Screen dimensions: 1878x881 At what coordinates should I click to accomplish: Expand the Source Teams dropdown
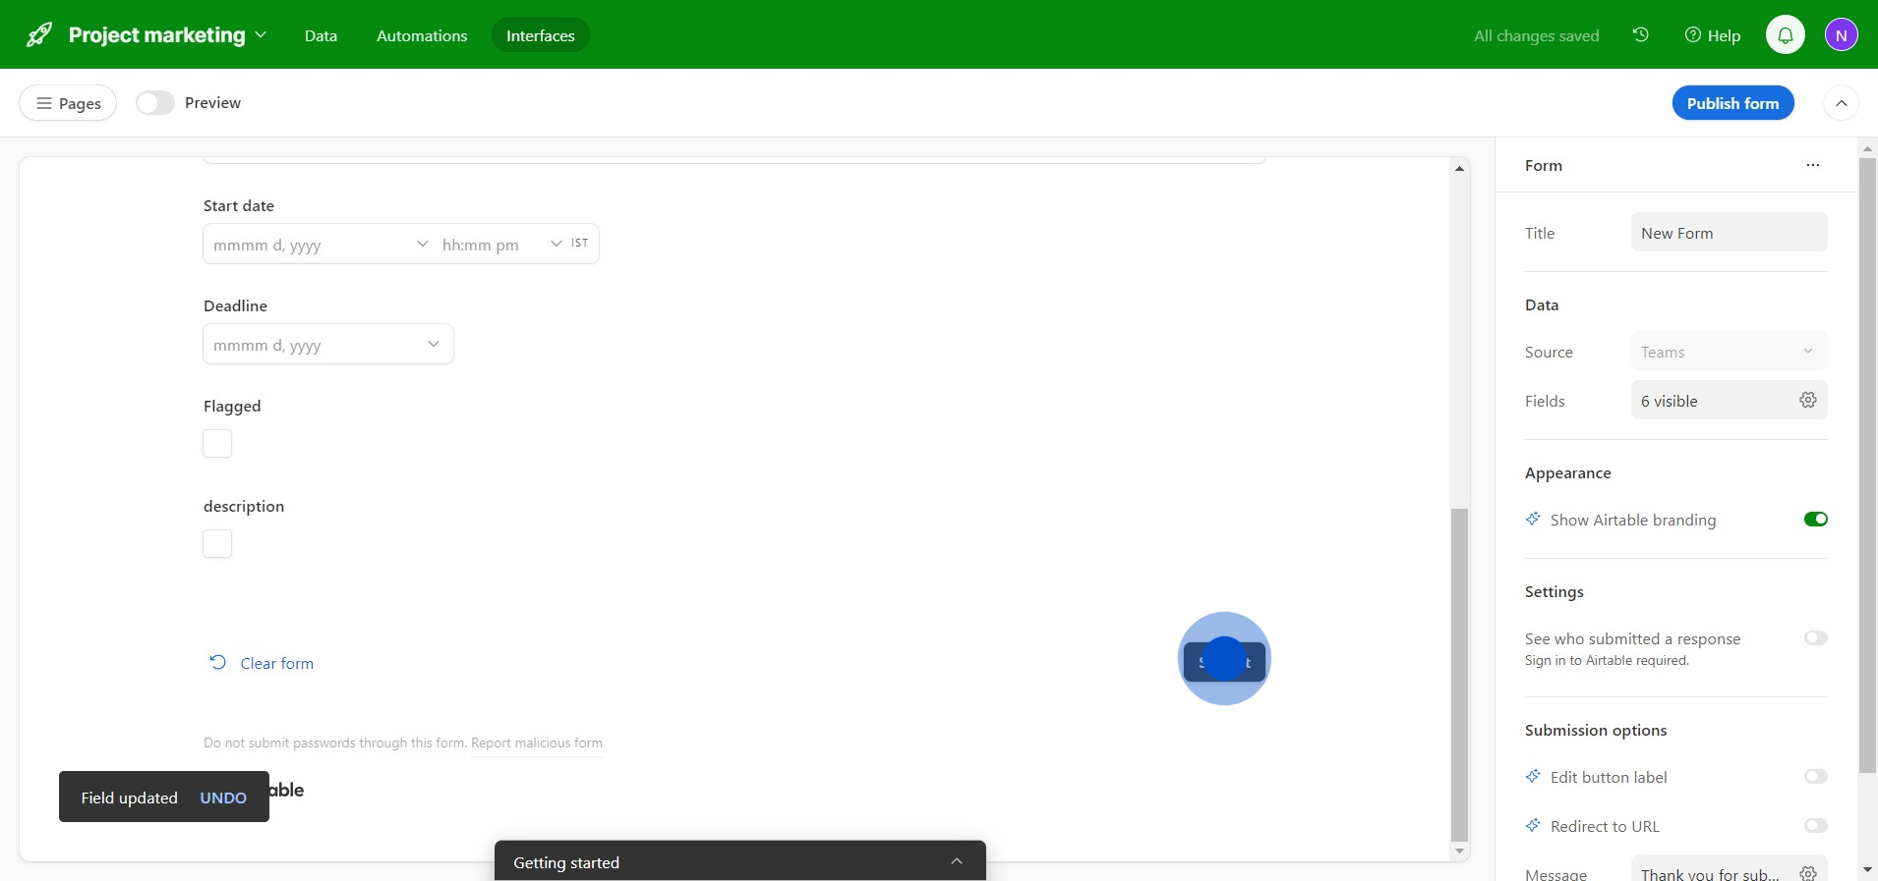click(1728, 352)
